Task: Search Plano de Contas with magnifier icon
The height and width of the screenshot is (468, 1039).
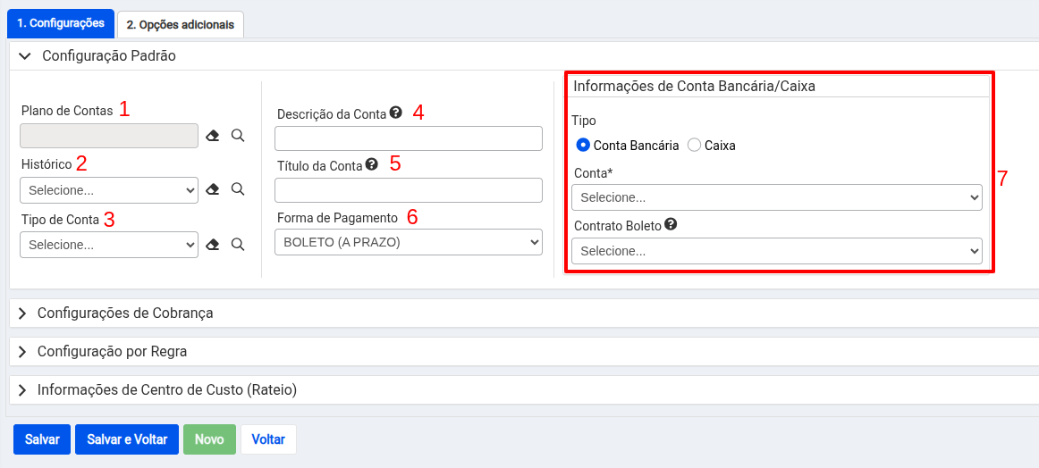Action: tap(238, 136)
